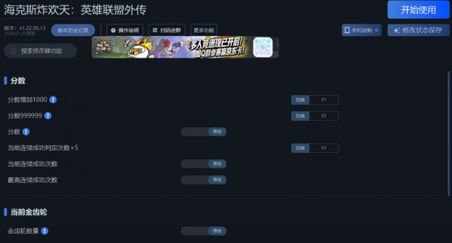The image size is (452, 243).
Task: Open 版本历史记录 version history
Action: tap(73, 30)
